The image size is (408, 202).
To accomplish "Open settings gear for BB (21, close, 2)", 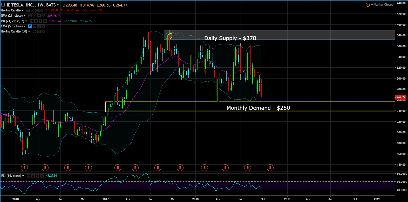I will coord(36,21).
